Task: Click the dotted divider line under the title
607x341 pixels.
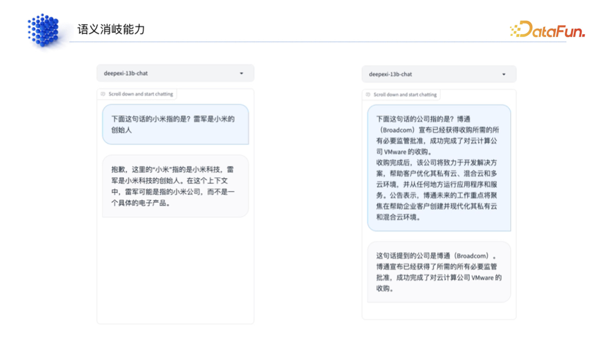Action: (315, 42)
